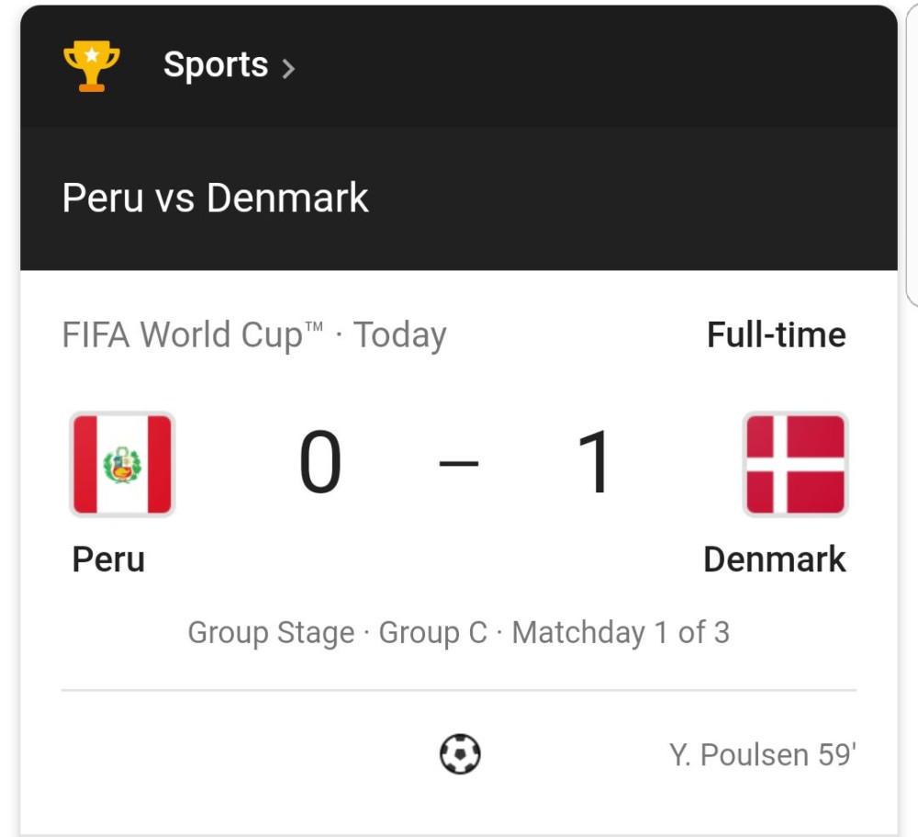Click Denmark's score of 1
This screenshot has width=918, height=837.
click(595, 461)
